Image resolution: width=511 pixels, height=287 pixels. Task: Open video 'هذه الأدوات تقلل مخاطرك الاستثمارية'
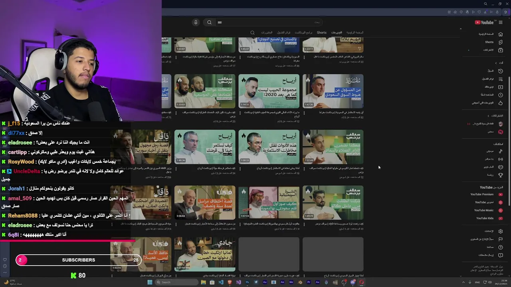(x=269, y=147)
